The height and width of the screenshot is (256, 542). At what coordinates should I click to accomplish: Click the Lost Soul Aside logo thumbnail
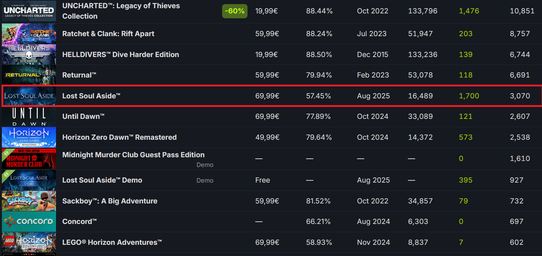pos(29,96)
